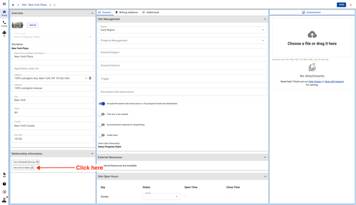Toggle the Credit Hold switch
Viewport: 356px width, 205px height.
[x=101, y=135]
